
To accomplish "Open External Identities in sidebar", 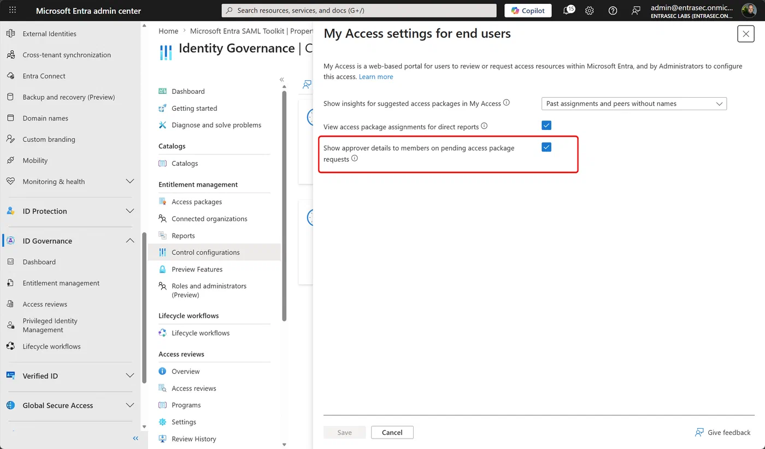I will 49,34.
